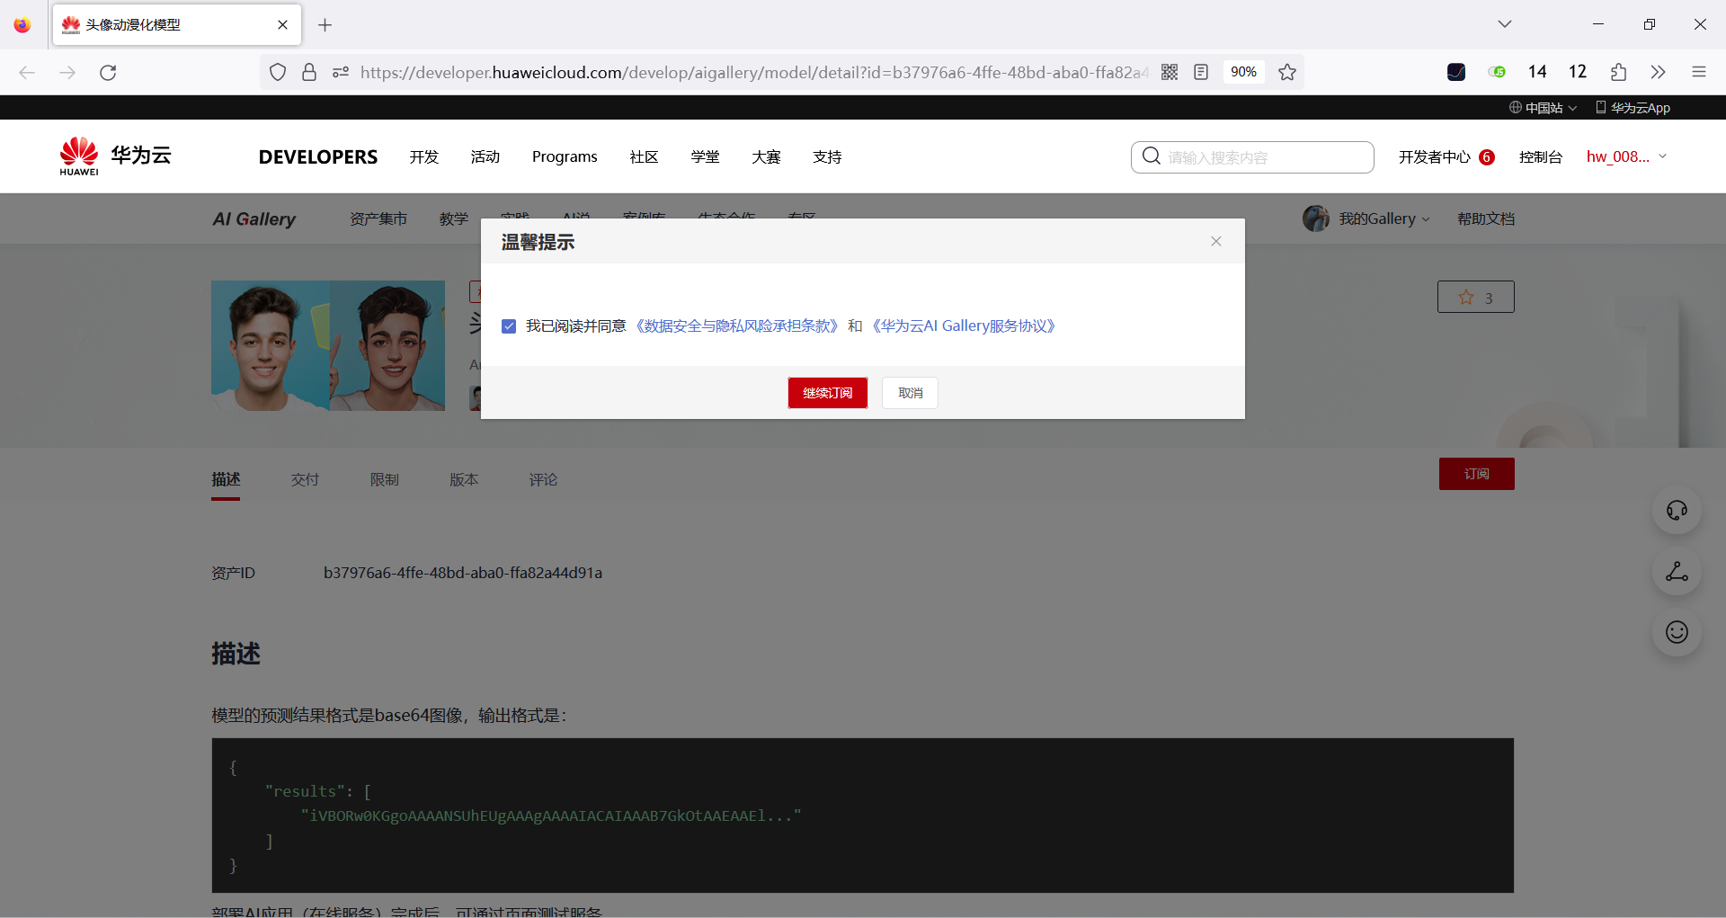
Task: Open the smiley feedback icon
Action: pos(1676,631)
